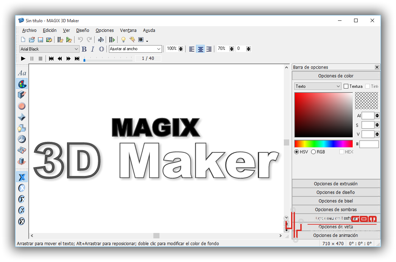
Task: Expand Opciones de animación section
Action: (336, 235)
